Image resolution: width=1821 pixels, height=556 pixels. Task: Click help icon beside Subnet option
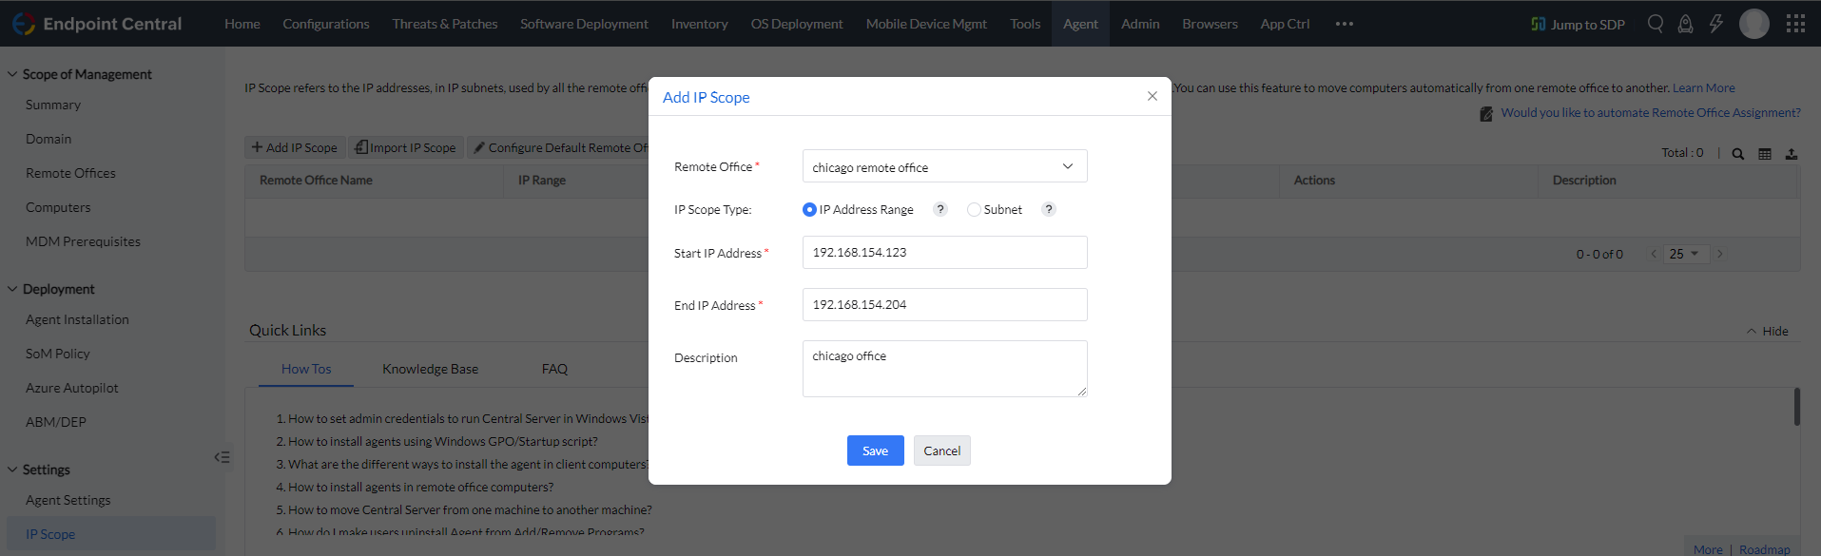coord(1049,209)
